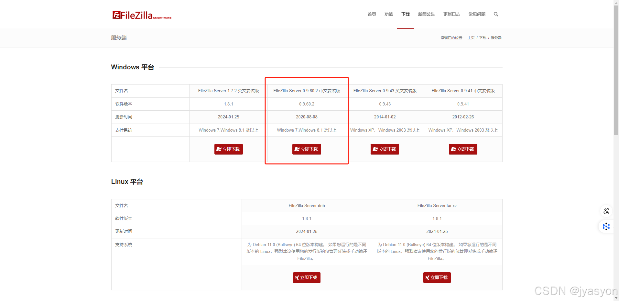
Task: Download the FileZilla Server deb package
Action: pyautogui.click(x=307, y=277)
